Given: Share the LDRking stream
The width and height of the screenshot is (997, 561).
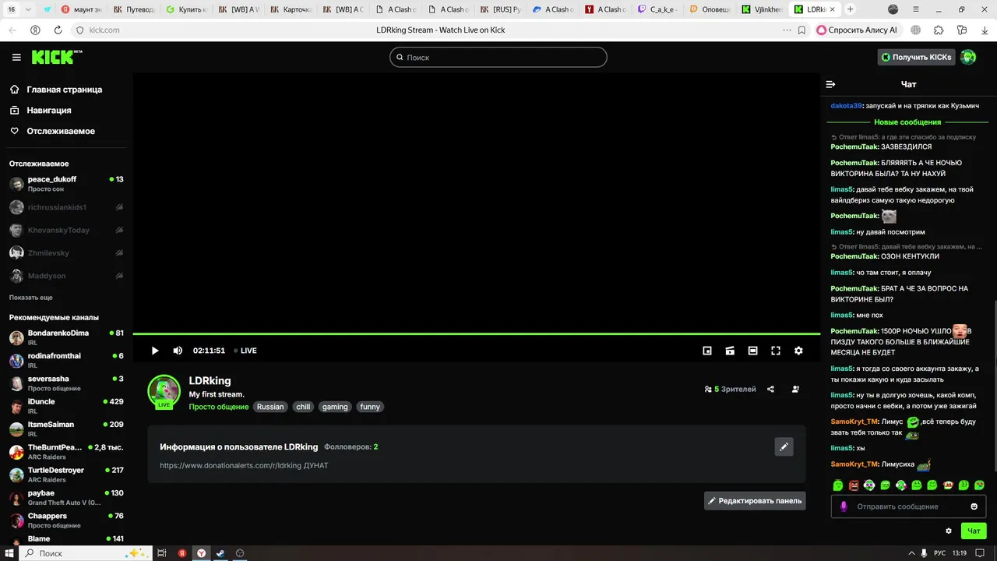Looking at the screenshot, I should (x=770, y=389).
